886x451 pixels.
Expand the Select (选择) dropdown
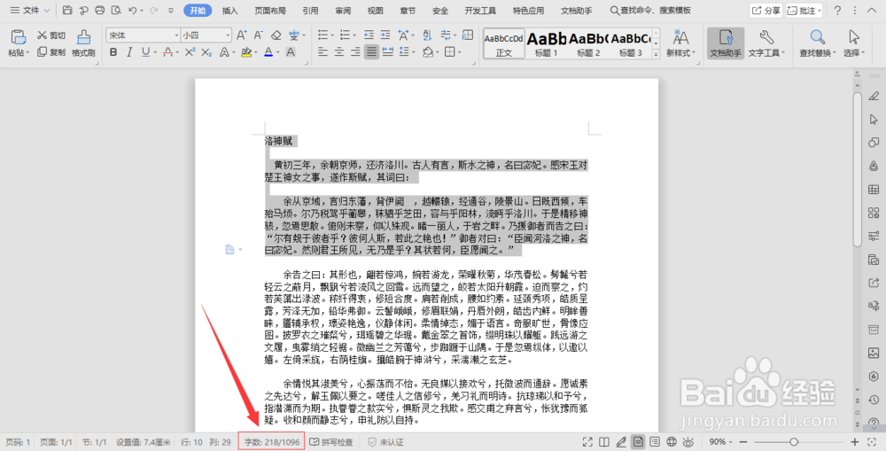coord(863,53)
